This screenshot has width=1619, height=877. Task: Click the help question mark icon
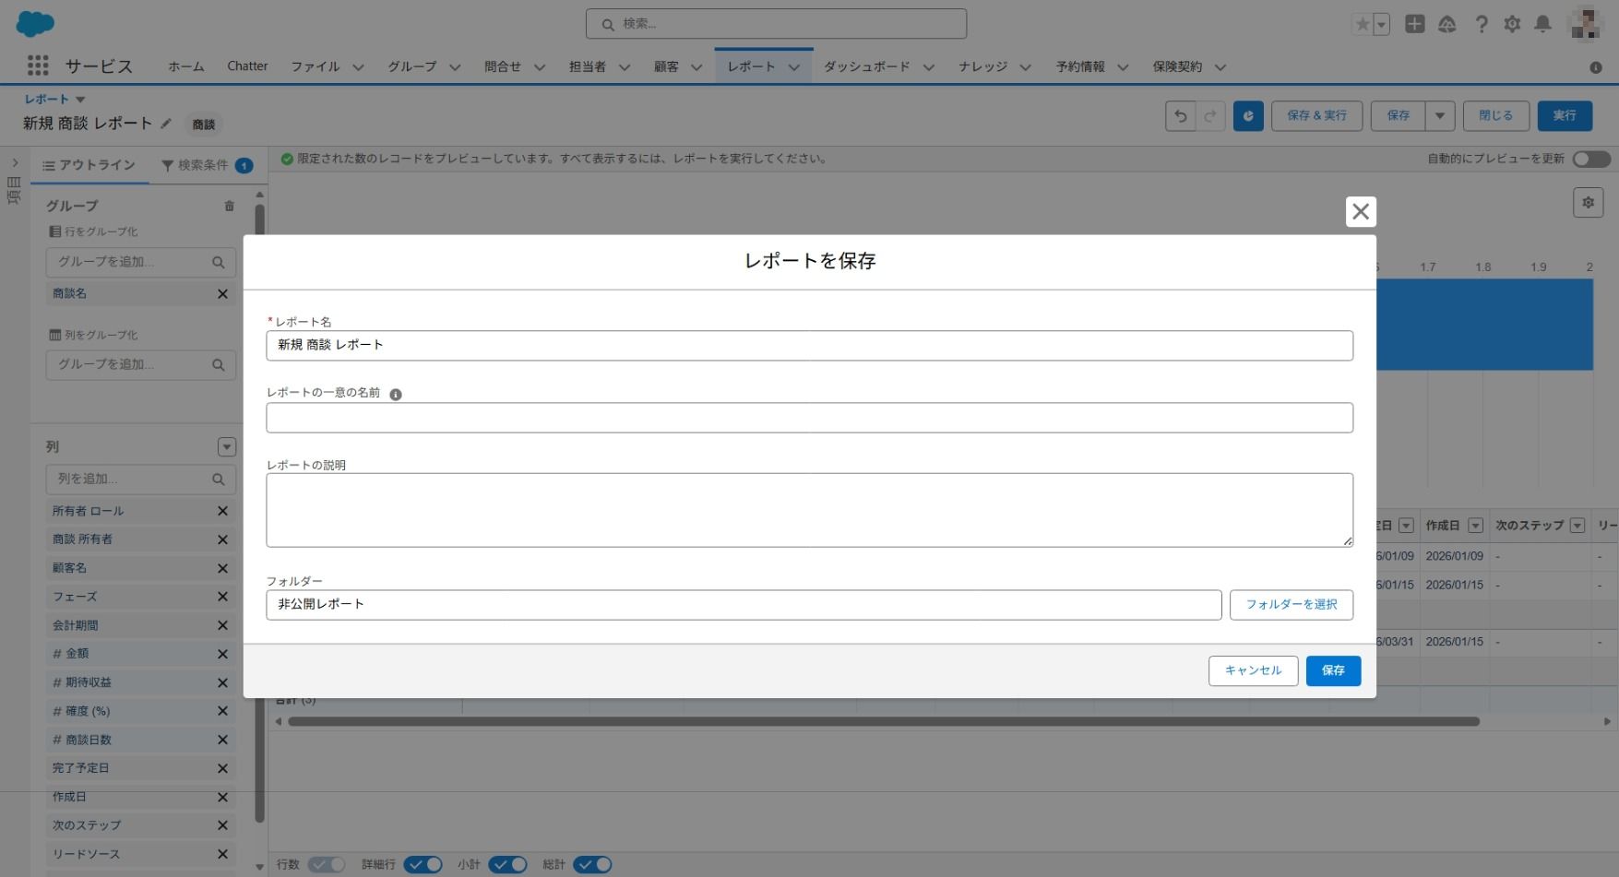coord(1482,24)
